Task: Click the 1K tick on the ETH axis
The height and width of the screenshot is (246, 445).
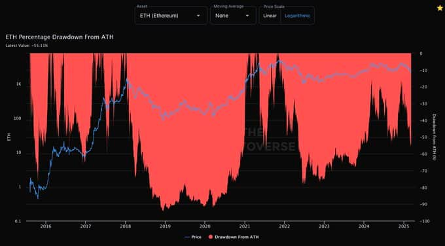Action: point(19,84)
